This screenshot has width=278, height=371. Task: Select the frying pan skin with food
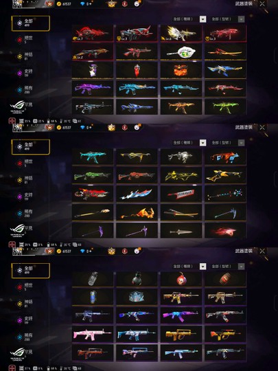pyautogui.click(x=181, y=52)
